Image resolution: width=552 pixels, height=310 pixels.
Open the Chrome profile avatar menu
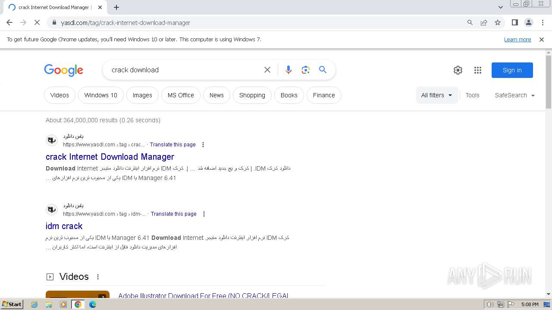click(x=529, y=22)
